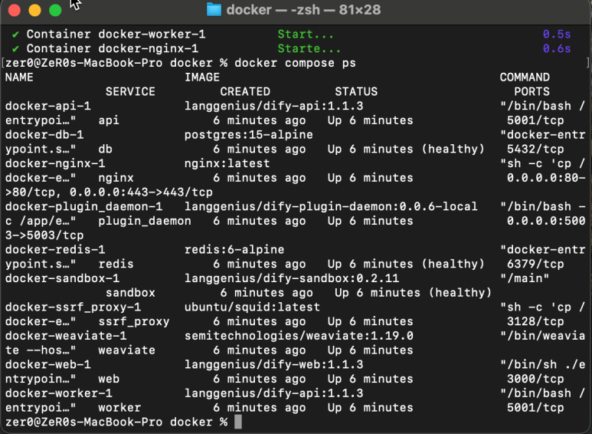Click image 'langgenius/dify-sandbox:0.2.11'

(x=292, y=278)
